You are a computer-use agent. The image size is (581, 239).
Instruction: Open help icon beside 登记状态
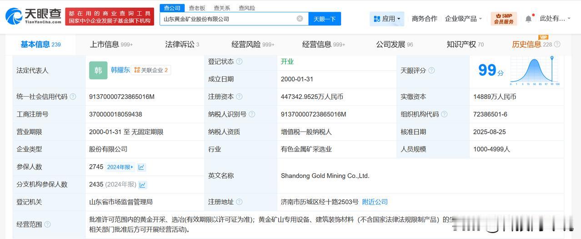(239, 62)
